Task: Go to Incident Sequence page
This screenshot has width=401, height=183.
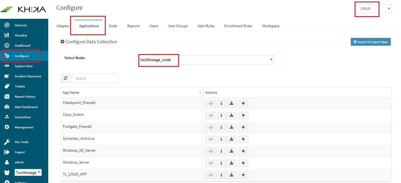Action: [24, 76]
